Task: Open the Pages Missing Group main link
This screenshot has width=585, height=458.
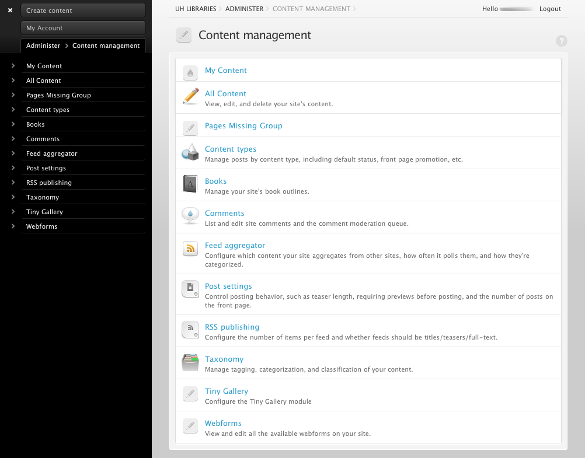Action: tap(243, 125)
